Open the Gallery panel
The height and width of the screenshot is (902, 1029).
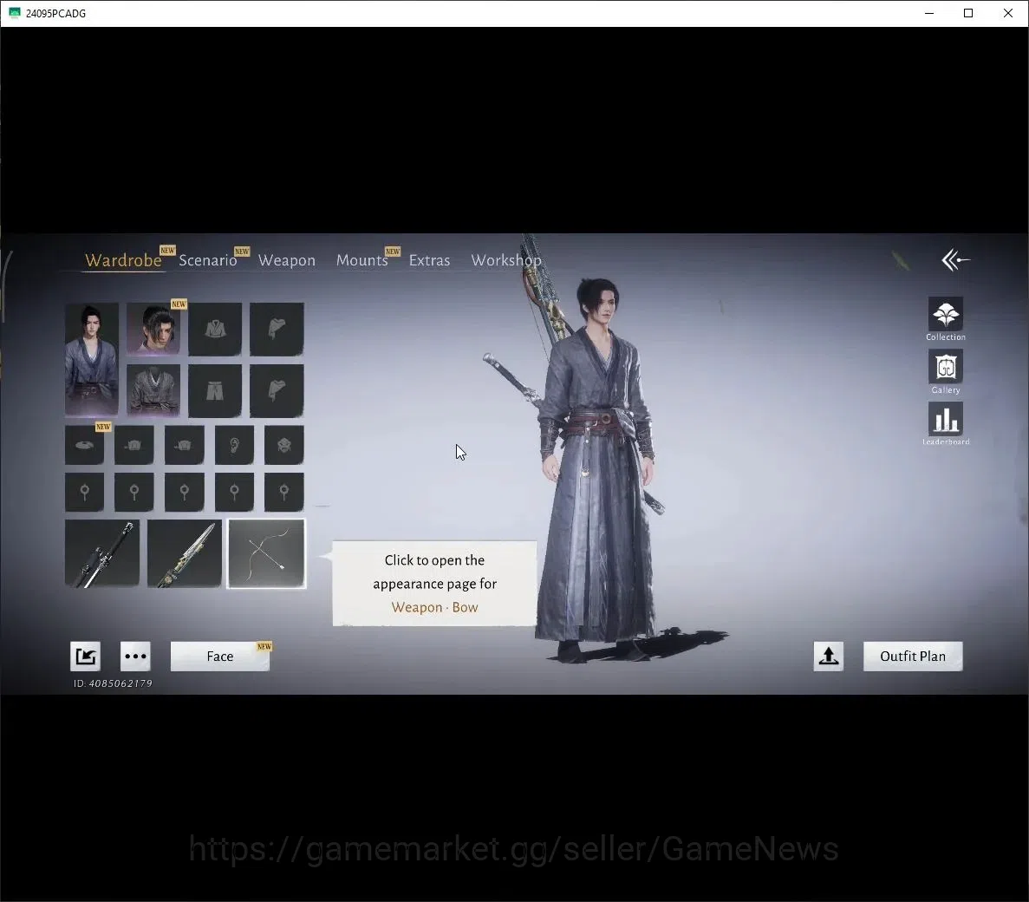(x=946, y=371)
